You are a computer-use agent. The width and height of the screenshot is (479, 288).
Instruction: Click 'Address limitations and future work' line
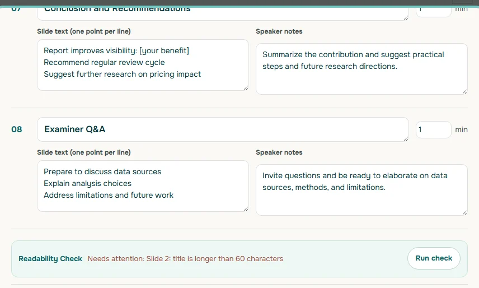point(109,195)
